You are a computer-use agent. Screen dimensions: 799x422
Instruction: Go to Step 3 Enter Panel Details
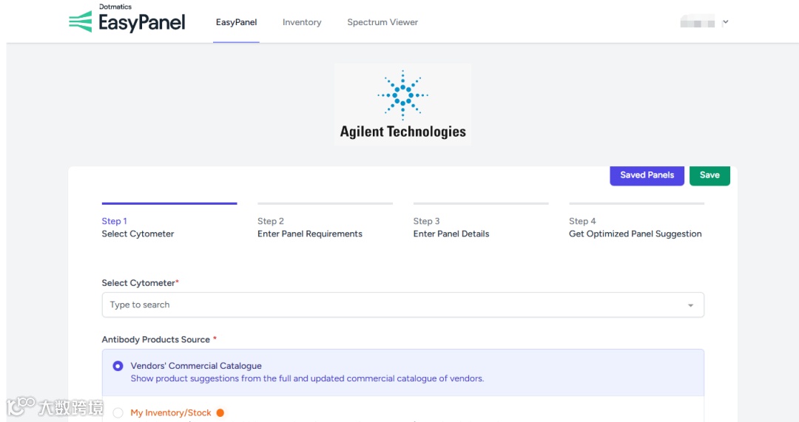pyautogui.click(x=481, y=222)
